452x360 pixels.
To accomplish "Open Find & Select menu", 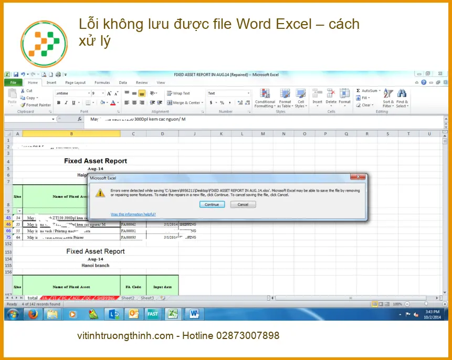I will (x=402, y=98).
